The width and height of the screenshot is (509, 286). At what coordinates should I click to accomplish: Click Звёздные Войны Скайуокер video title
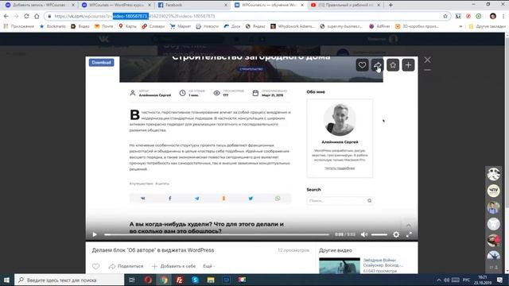pyautogui.click(x=383, y=263)
